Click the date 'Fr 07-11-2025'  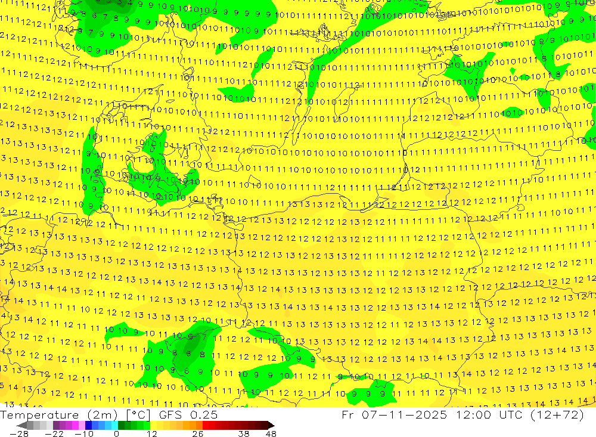(394, 414)
